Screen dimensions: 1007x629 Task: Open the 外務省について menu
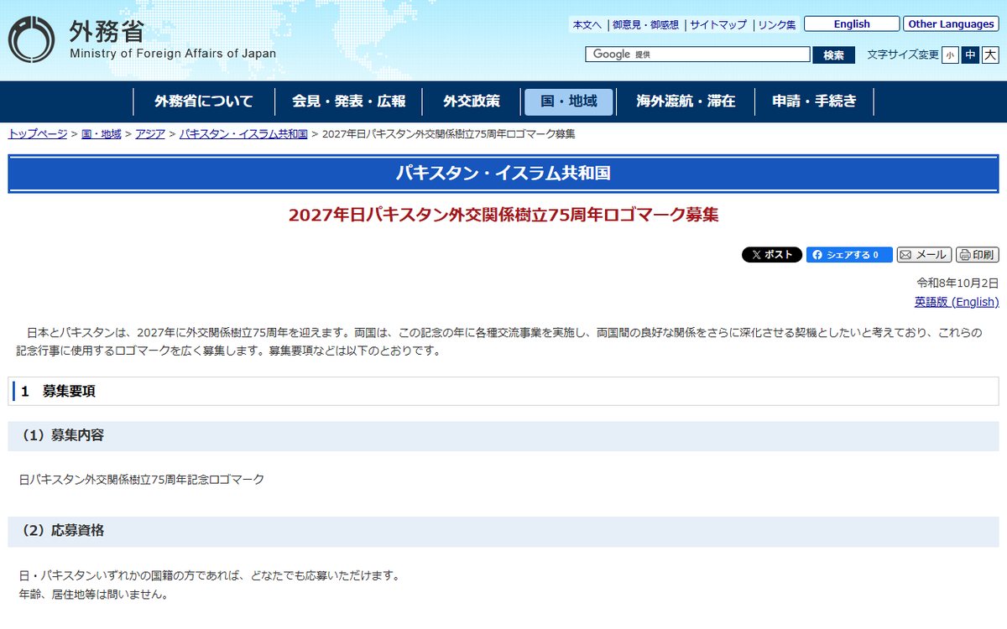(x=204, y=101)
